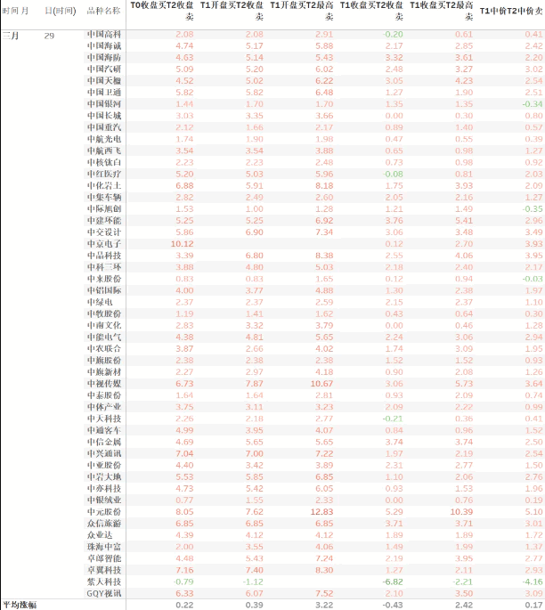Select the 中岩大地 row name
Screen dimensions: 545x610
coord(104,477)
